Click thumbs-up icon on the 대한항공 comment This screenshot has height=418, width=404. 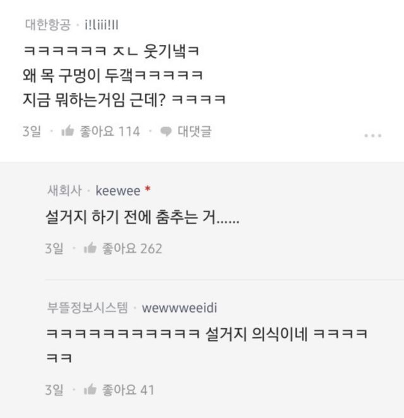[68, 131]
